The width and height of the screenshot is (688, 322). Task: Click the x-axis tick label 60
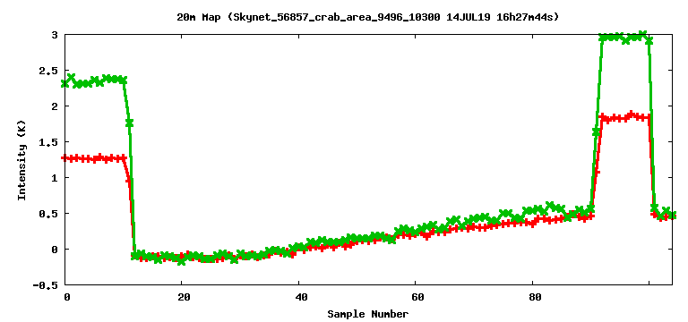click(417, 298)
